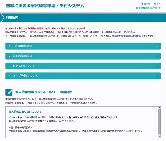Click the 個人情報の取り扱いについて・申請開始 section heading
Image resolution: width=166 pixels, height=141 pixels.
pos(44,92)
